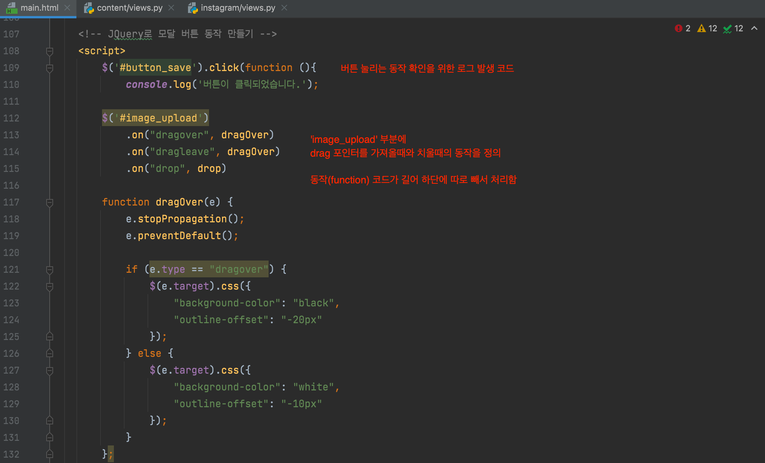The image size is (765, 463).
Task: Click the red errors indicator icon
Action: (x=678, y=28)
